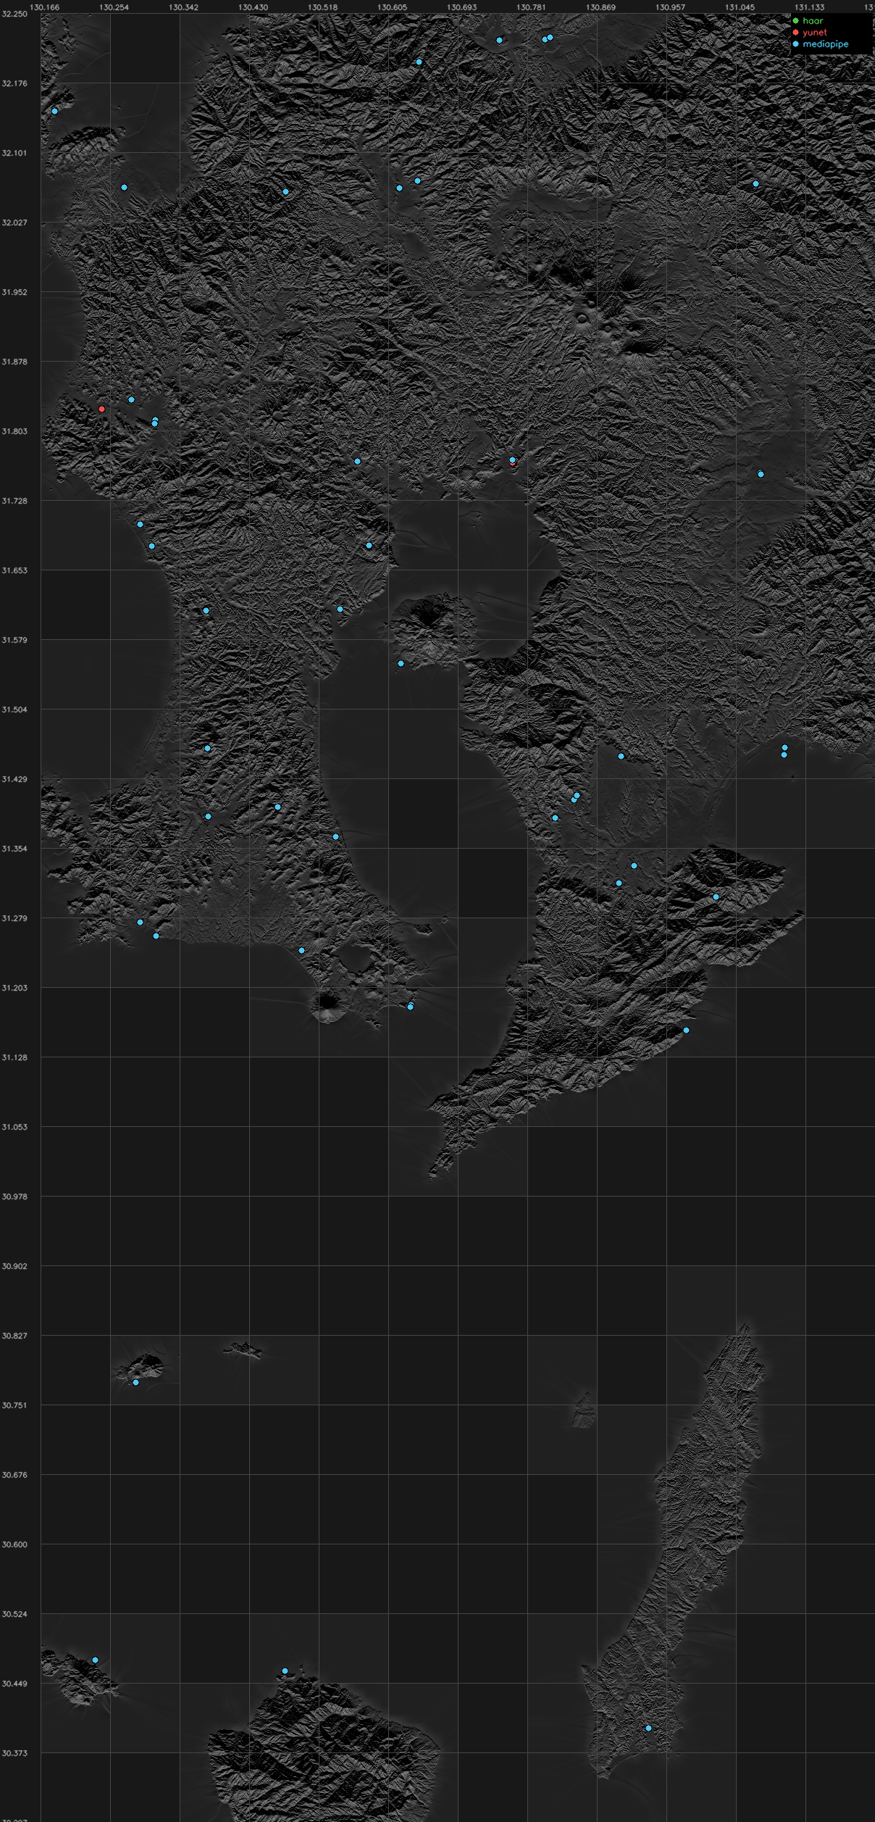Select the standalone red yunet data point
The height and width of the screenshot is (1822, 875).
coord(102,409)
